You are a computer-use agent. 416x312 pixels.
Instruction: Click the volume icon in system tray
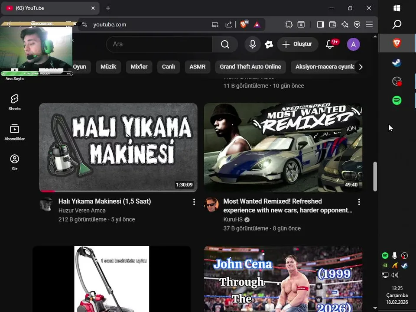point(395,275)
